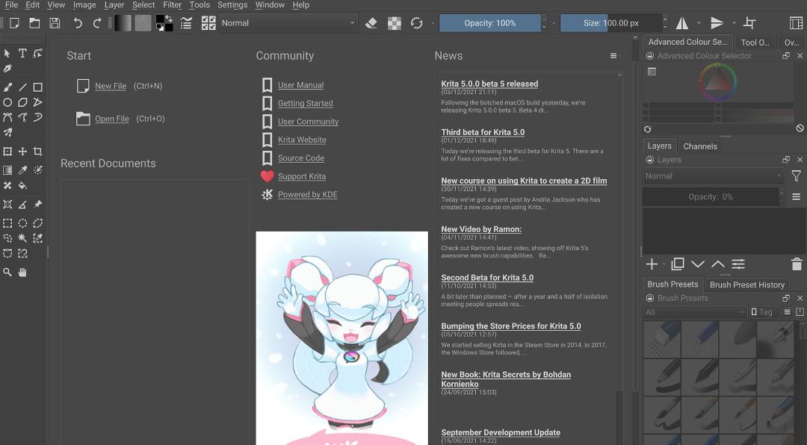807x445 pixels.
Task: Select the Zoom magnifier tool
Action: (7, 272)
